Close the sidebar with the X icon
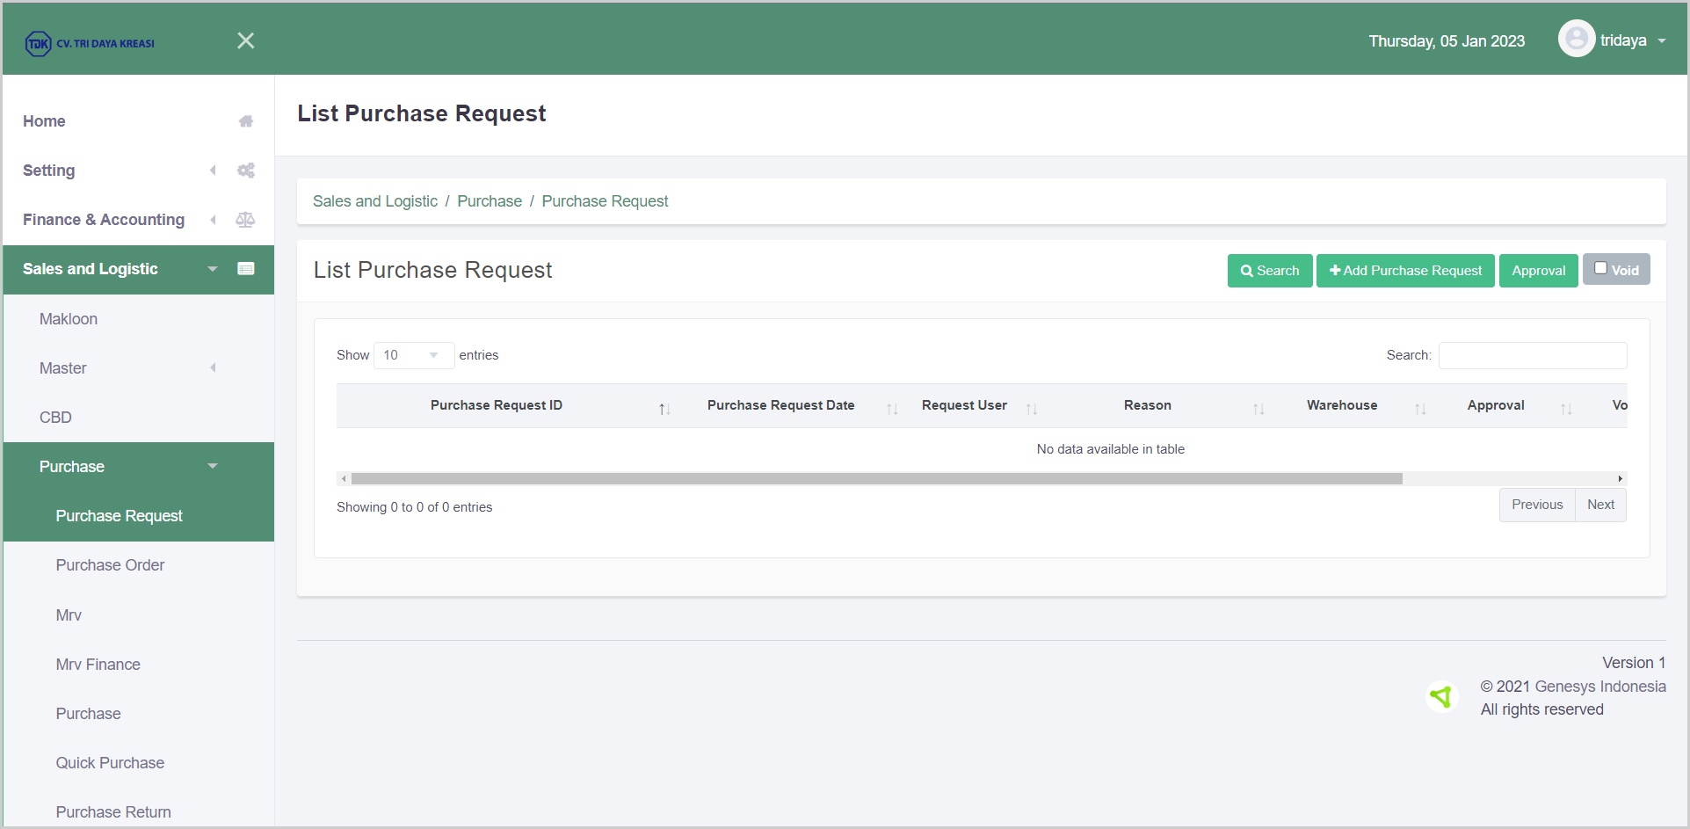 (x=246, y=41)
